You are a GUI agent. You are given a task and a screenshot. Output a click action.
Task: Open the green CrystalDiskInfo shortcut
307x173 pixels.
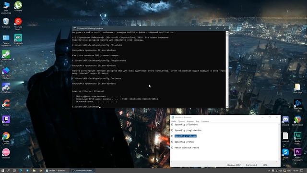click(6, 55)
